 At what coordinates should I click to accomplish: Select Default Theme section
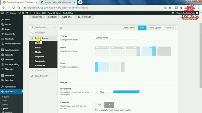point(43,38)
